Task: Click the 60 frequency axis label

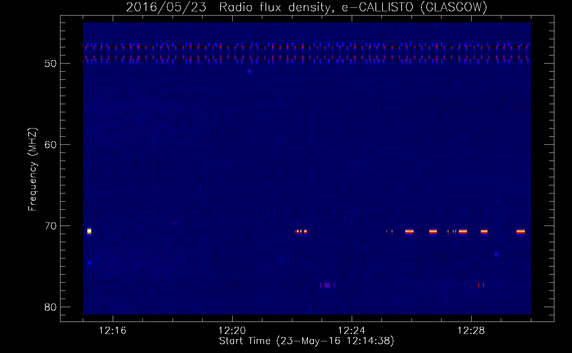Action: point(51,145)
